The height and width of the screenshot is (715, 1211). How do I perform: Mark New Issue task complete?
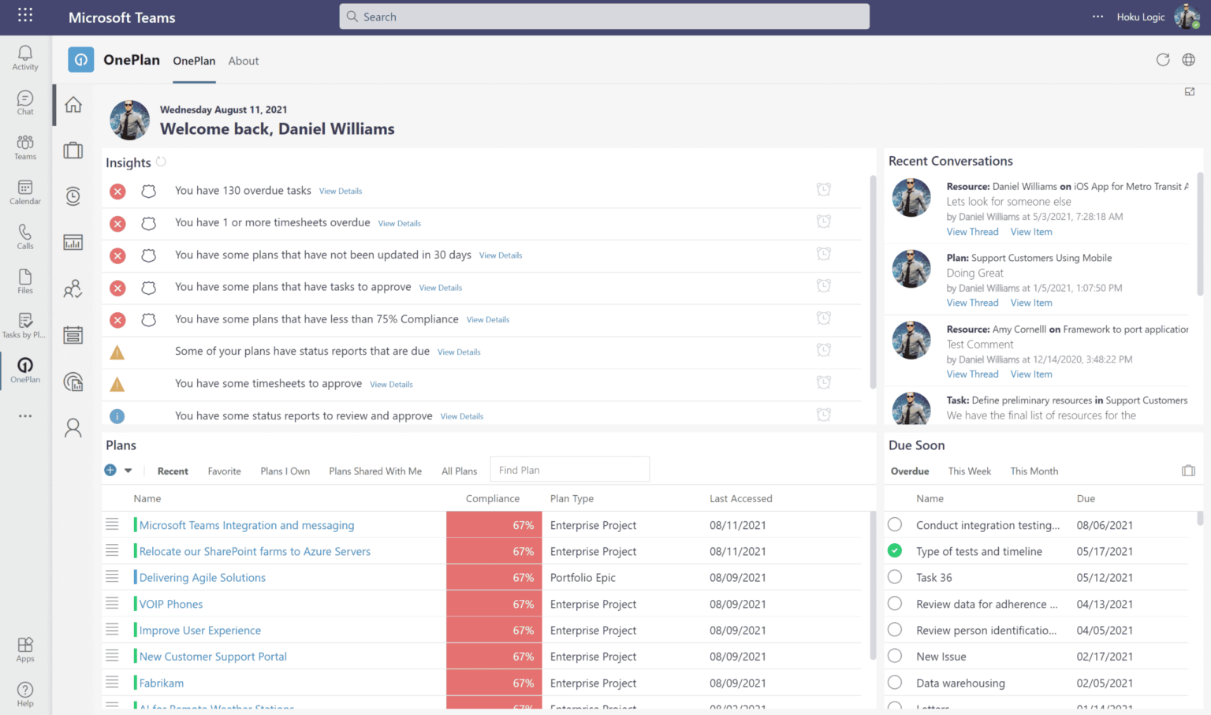(895, 656)
